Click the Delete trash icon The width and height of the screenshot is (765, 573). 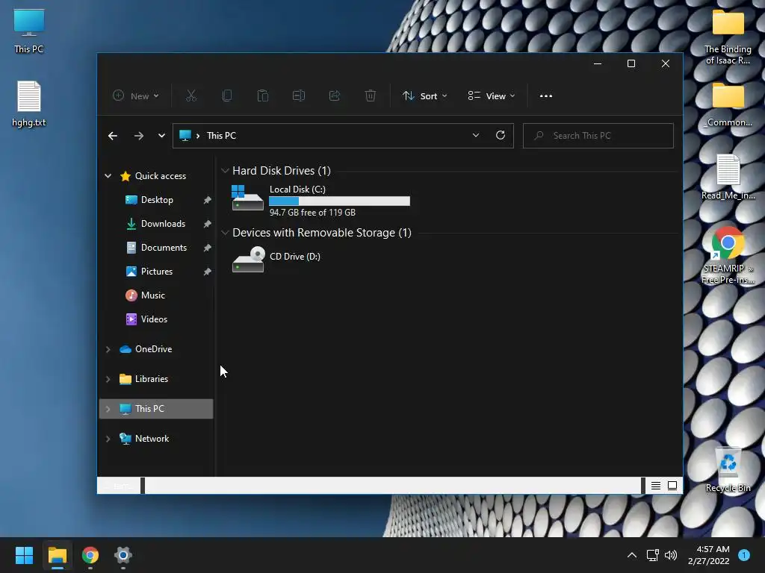371,96
